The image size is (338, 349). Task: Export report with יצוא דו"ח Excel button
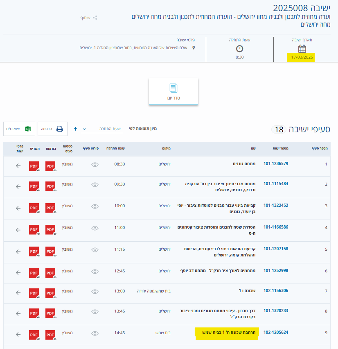(19, 129)
